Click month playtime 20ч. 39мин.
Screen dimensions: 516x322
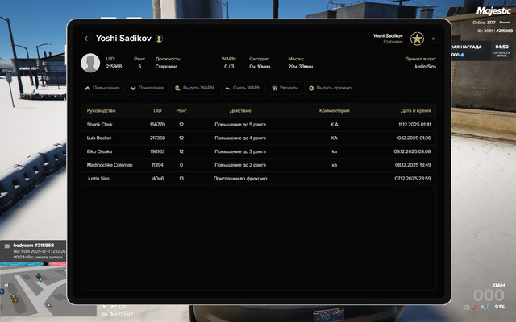[x=301, y=67]
